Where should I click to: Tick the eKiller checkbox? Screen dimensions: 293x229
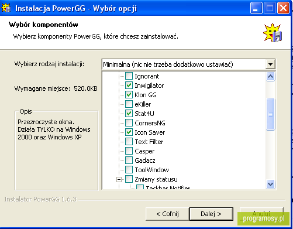tap(129, 104)
